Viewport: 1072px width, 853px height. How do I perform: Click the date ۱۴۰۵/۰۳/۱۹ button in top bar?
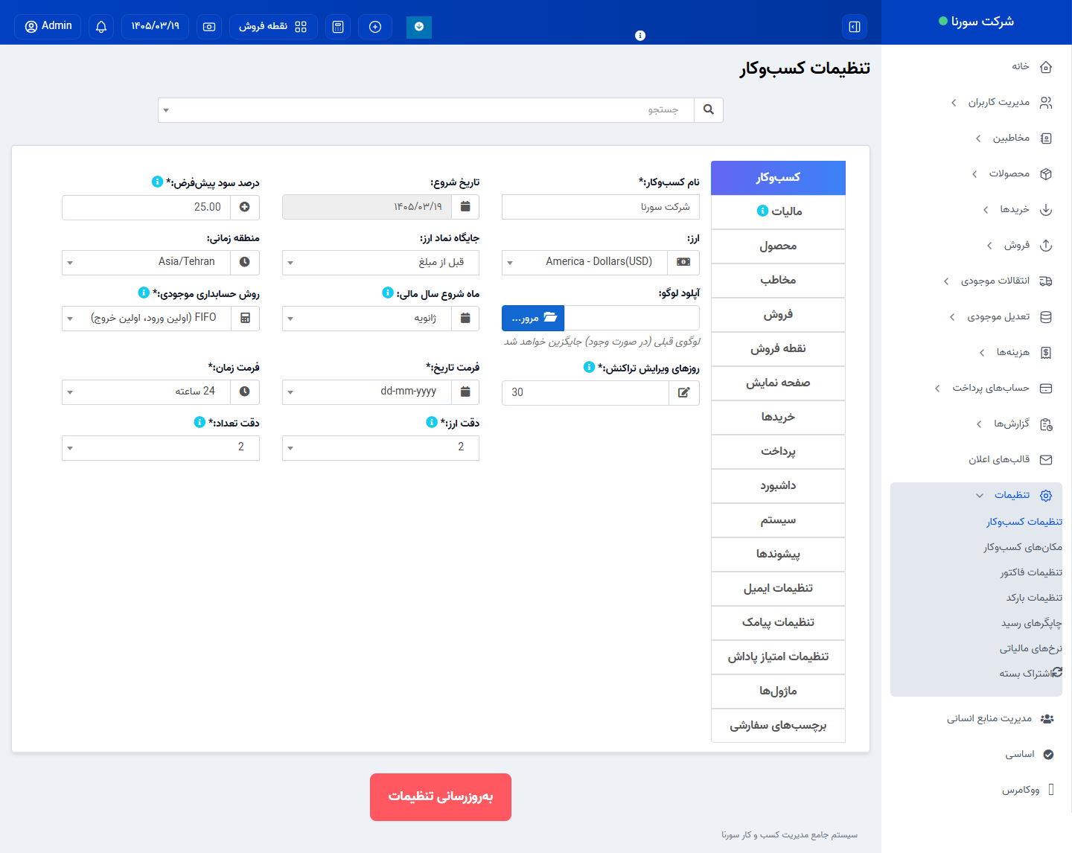pos(155,27)
